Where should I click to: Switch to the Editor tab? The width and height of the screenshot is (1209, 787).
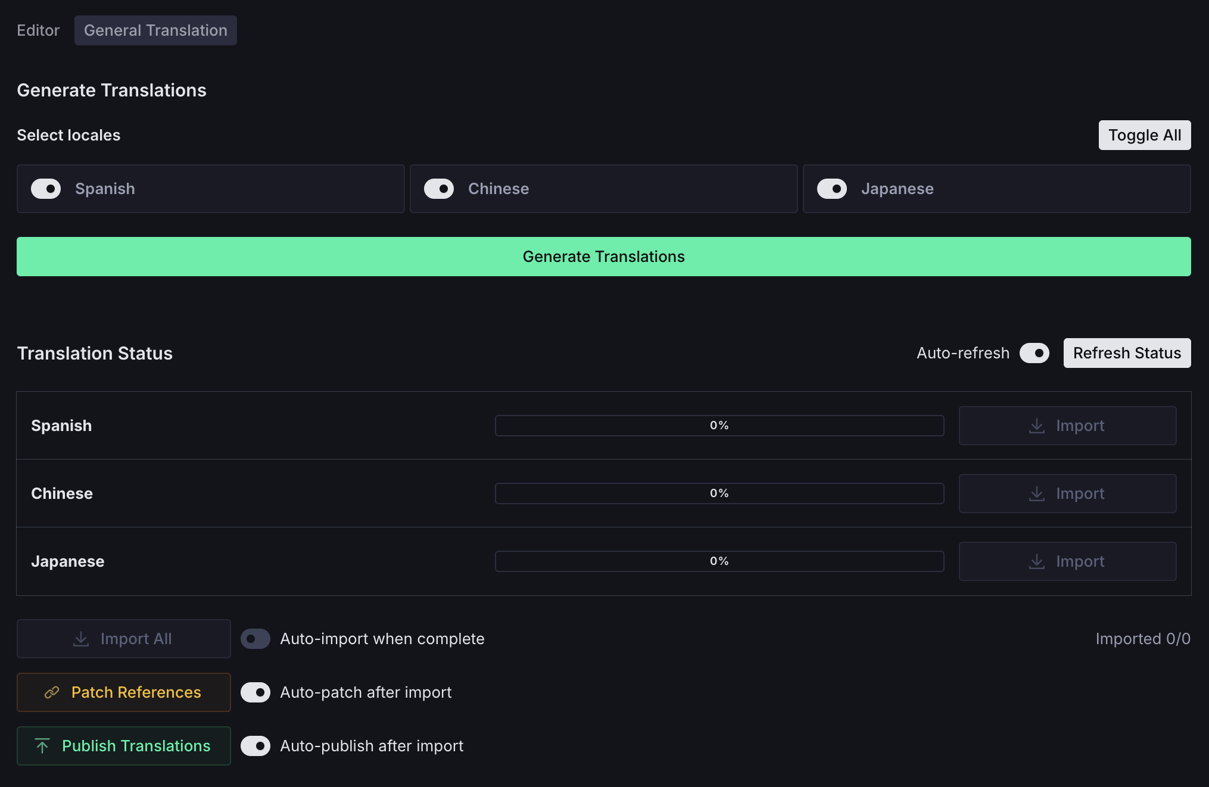(38, 30)
